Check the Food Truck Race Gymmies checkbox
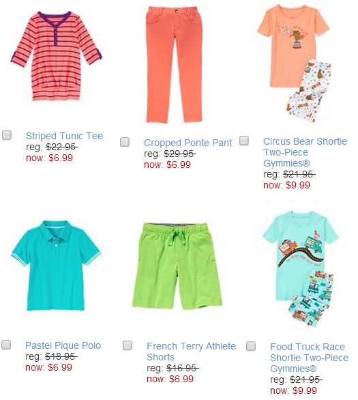358x400 pixels. click(x=251, y=346)
